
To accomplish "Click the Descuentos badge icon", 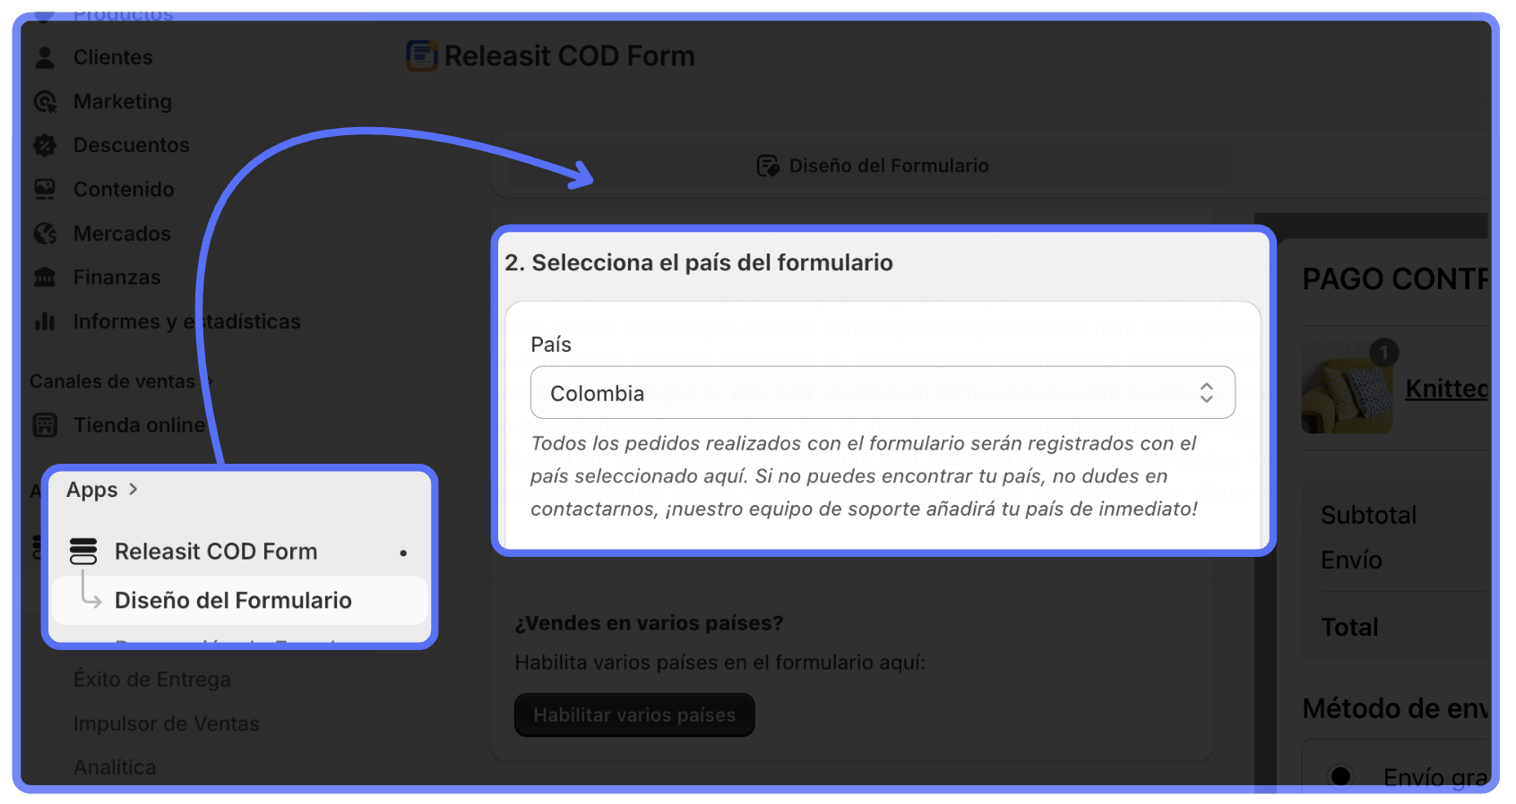I will [x=45, y=145].
